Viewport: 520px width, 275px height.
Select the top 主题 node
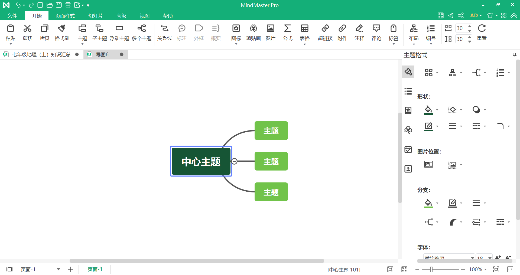[x=271, y=131]
